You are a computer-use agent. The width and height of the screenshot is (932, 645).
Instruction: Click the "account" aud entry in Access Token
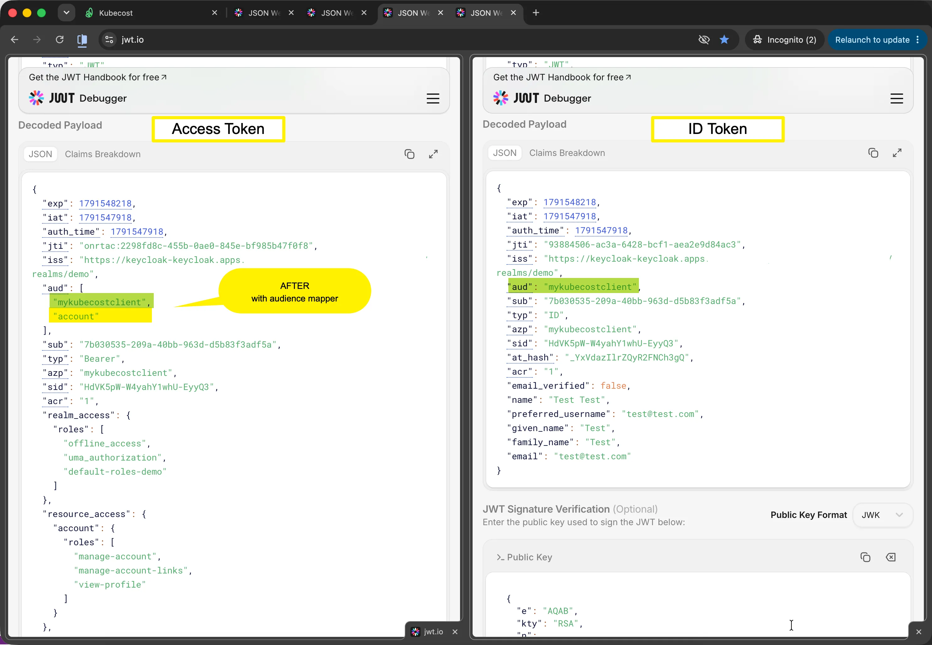click(76, 317)
